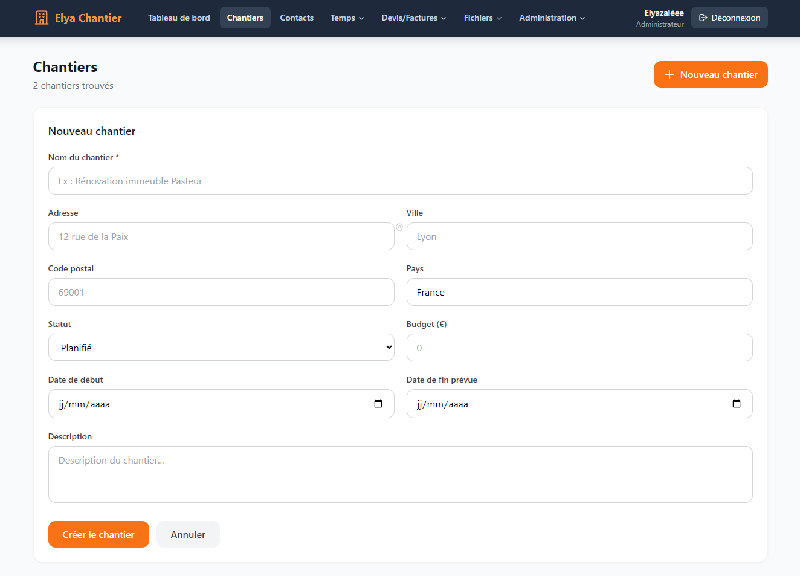Open the Statut select showing Planifié
Image resolution: width=800 pixels, height=576 pixels.
pos(221,348)
